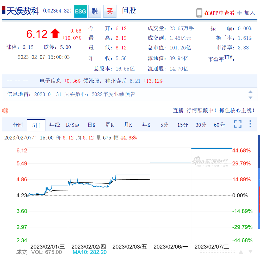Show previous 信息地雷 news item with up arrow
260x255 pixels.
pyautogui.click(x=250, y=92)
